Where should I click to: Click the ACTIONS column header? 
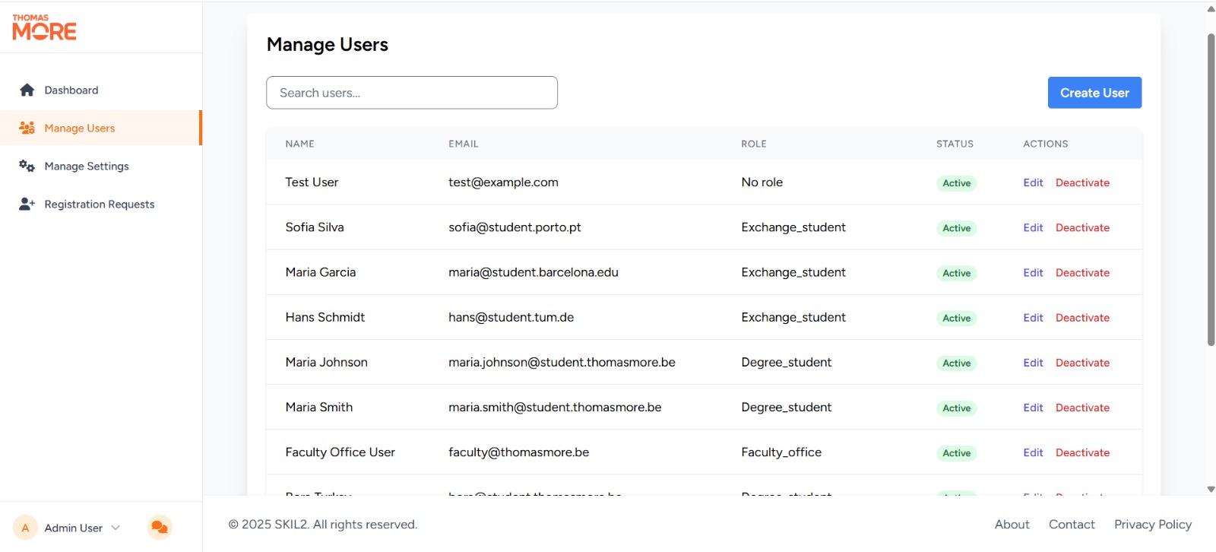click(1045, 144)
